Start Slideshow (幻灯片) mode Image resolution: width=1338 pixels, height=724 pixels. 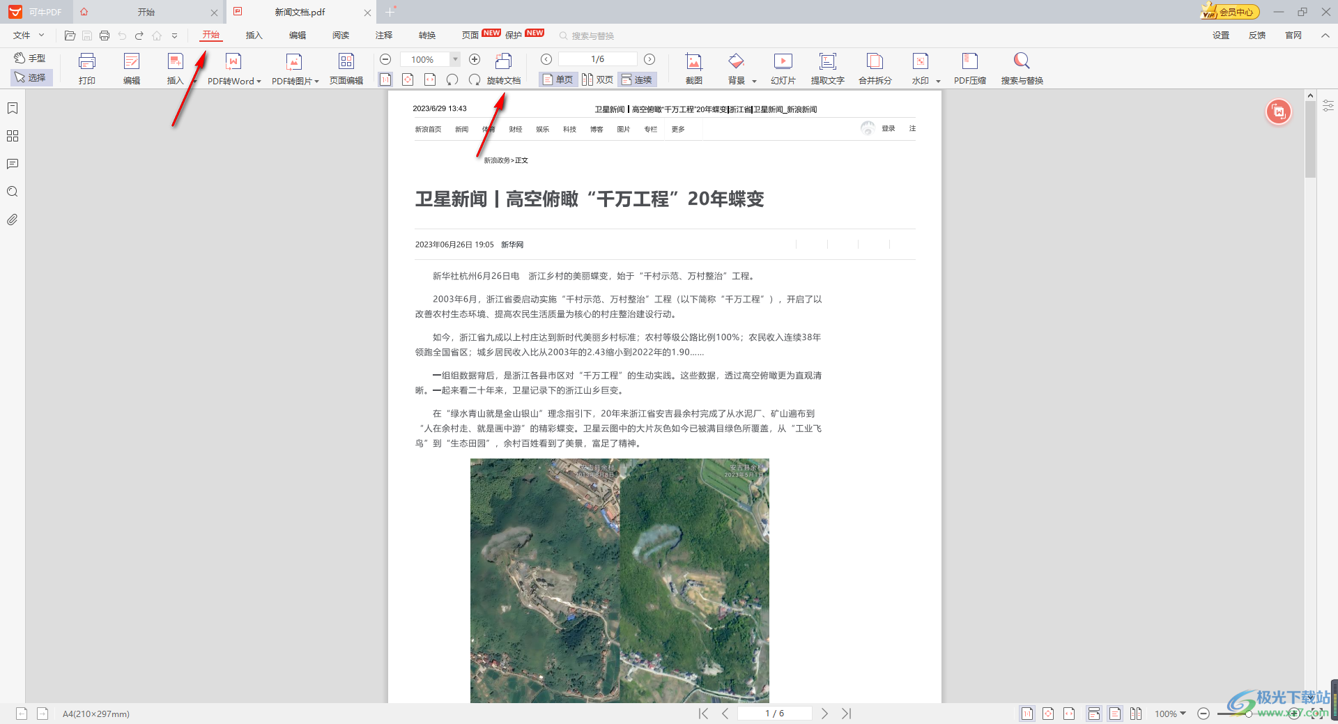click(x=783, y=69)
